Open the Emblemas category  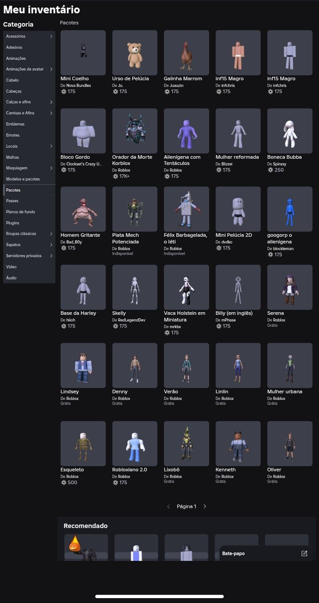pyautogui.click(x=29, y=124)
